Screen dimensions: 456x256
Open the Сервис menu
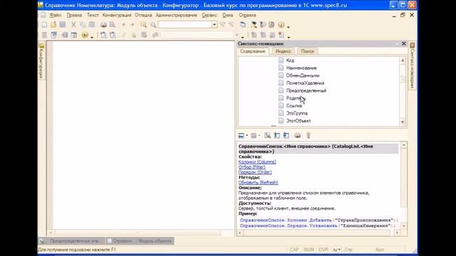coord(209,15)
